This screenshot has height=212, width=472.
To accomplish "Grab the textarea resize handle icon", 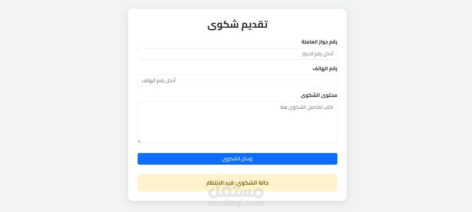I will coord(140,141).
